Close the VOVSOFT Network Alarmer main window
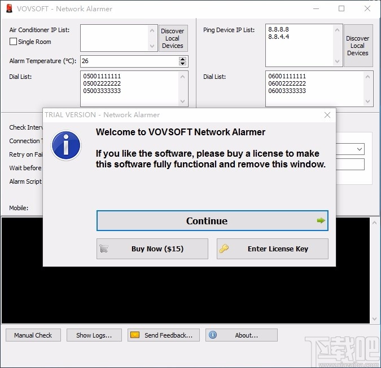The width and height of the screenshot is (381, 368). (367, 8)
